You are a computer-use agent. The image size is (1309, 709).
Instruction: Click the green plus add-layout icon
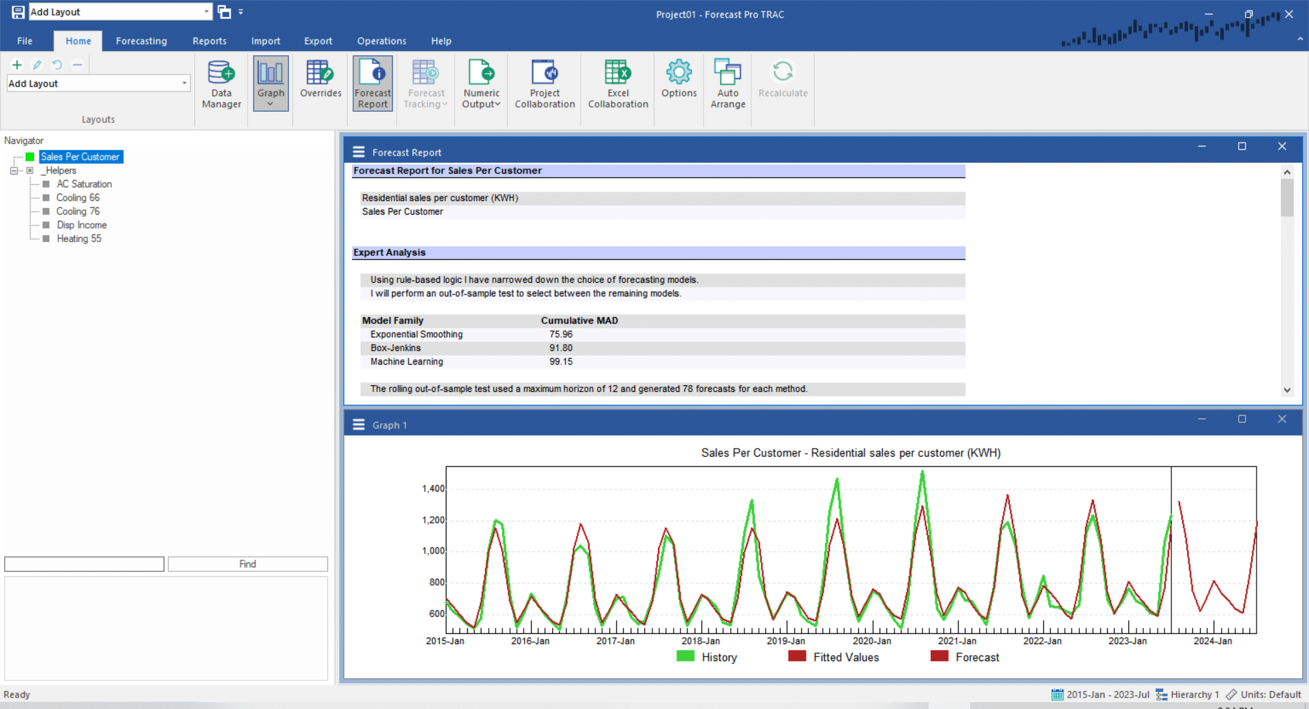(17, 65)
